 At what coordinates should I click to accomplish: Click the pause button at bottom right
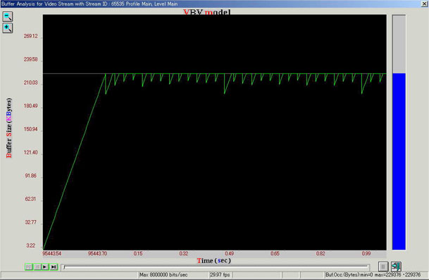click(x=383, y=267)
